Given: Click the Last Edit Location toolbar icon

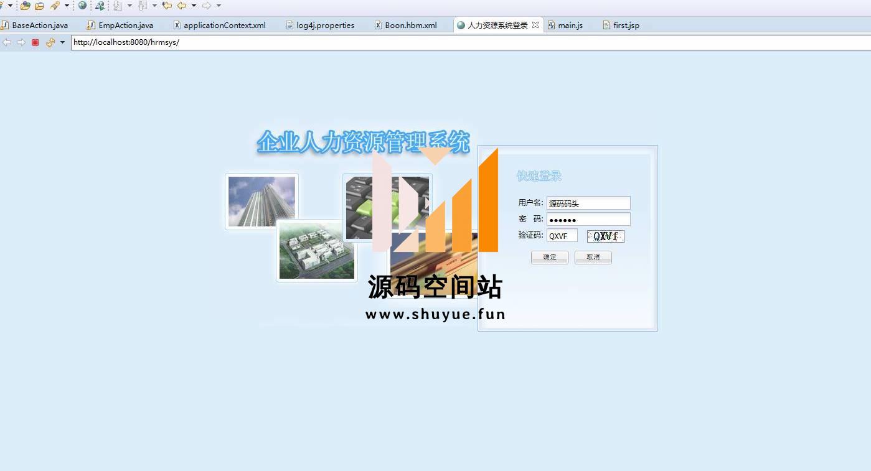Looking at the screenshot, I should (167, 6).
